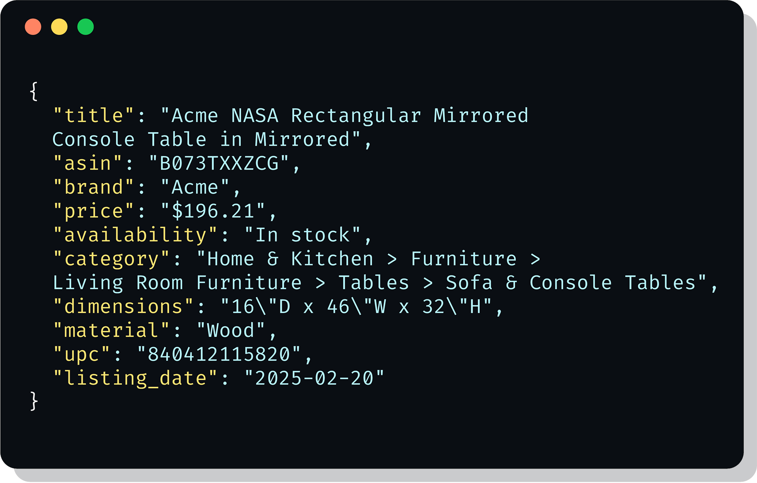Click the "availability" key
757x483 pixels.
[135, 235]
